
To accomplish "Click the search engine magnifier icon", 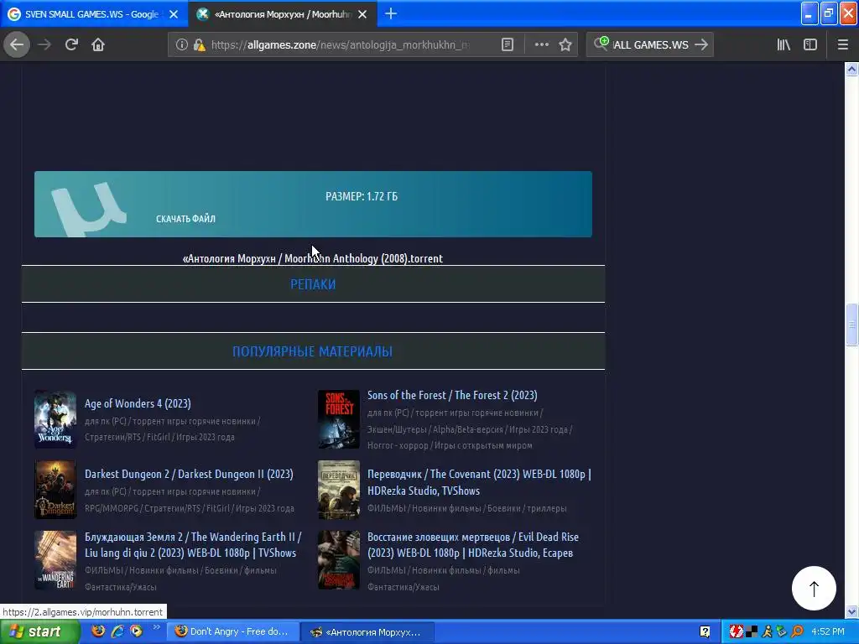I will (x=601, y=44).
